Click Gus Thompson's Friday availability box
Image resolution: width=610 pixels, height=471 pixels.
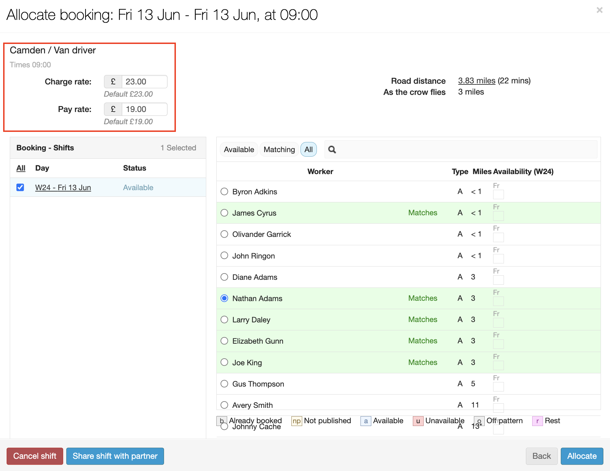[x=498, y=387]
